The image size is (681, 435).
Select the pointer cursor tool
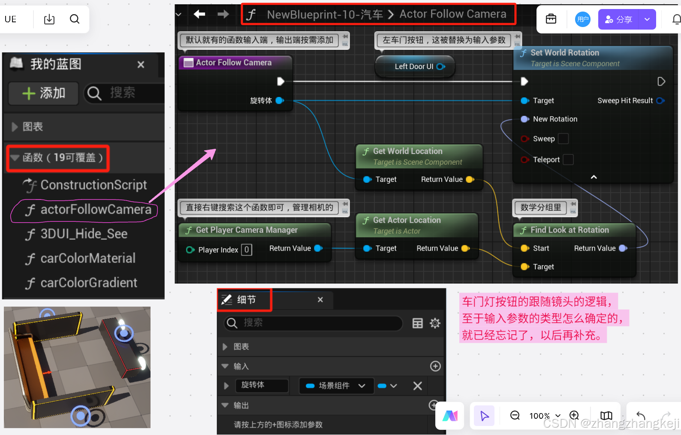tap(485, 416)
